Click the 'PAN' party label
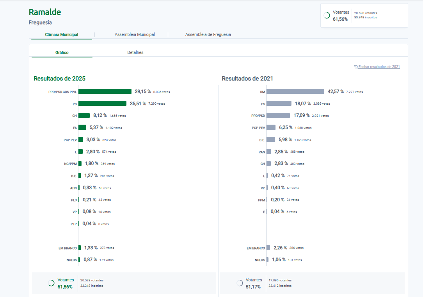 pos(262,152)
